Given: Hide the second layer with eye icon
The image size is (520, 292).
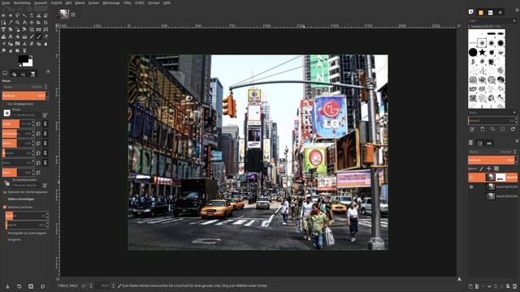Looking at the screenshot, I should [471, 187].
